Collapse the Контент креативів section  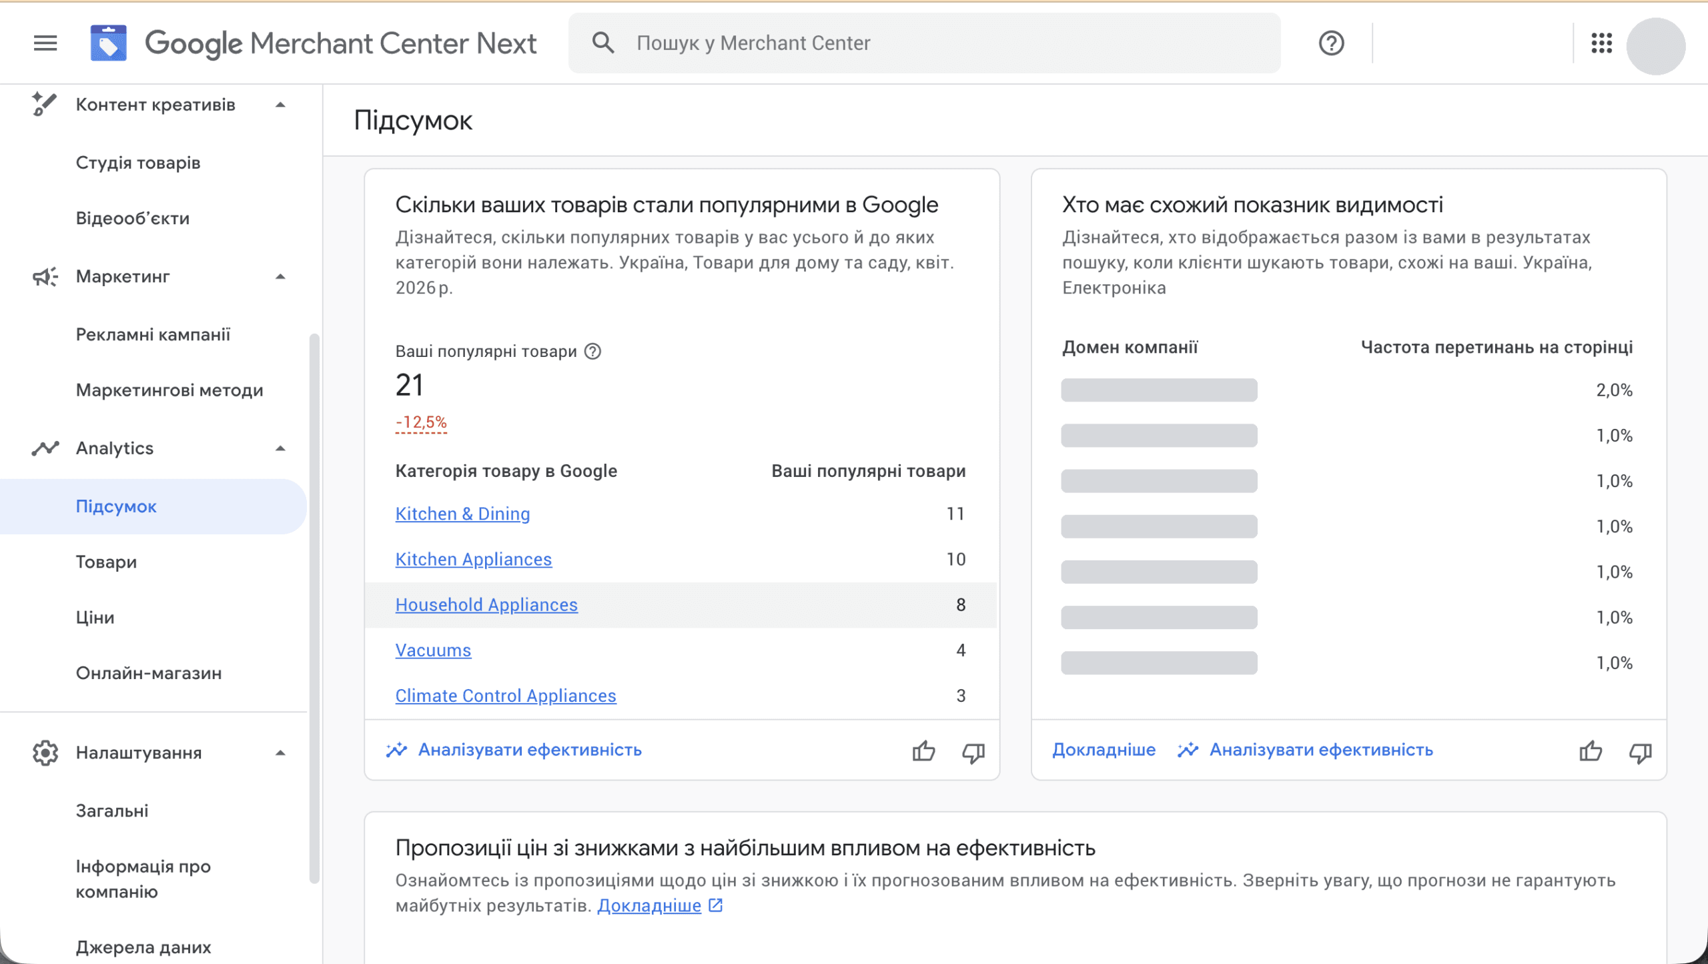click(280, 105)
